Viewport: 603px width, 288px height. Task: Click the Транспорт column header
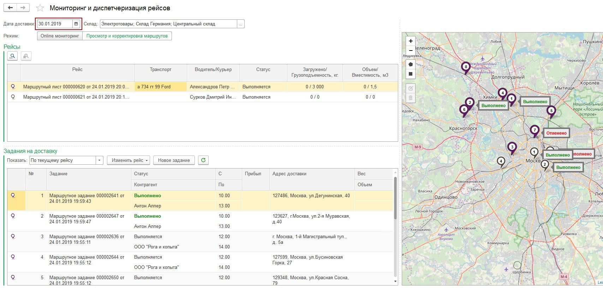[161, 72]
